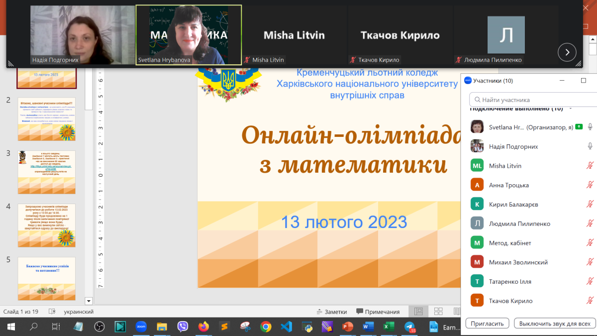Image resolution: width=597 pixels, height=336 pixels.
Task: Switch to Slide Sorter view
Action: [438, 312]
